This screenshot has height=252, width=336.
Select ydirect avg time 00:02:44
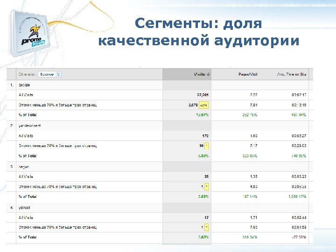299,217
